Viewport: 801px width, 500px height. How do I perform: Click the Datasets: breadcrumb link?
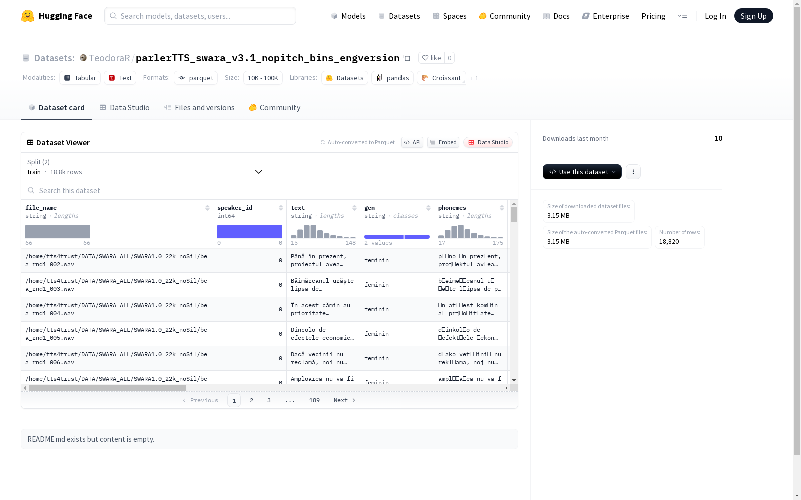pyautogui.click(x=54, y=58)
